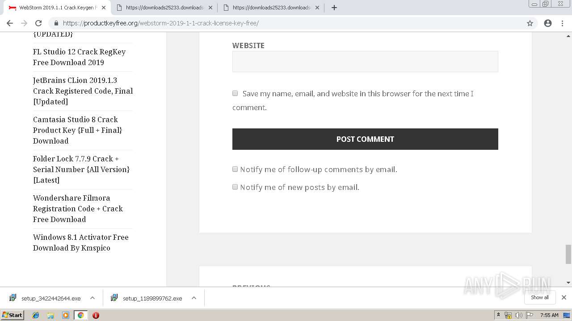This screenshot has height=321, width=572.
Task: Select the Chrome taskbar icon
Action: coord(80,315)
